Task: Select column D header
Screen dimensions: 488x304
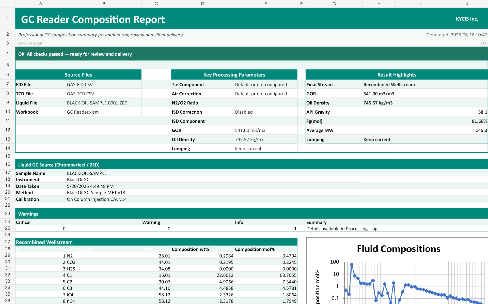Action: tap(202, 4)
